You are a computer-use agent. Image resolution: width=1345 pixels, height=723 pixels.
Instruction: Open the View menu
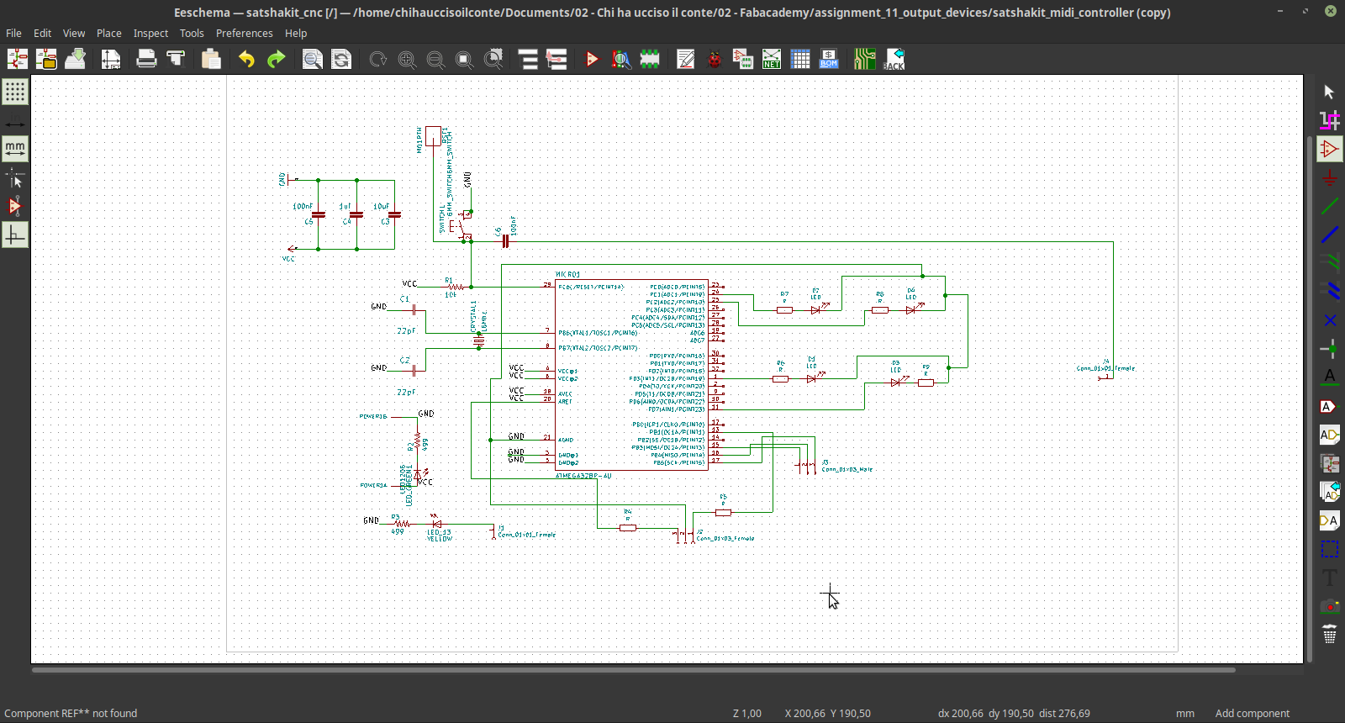(x=74, y=33)
